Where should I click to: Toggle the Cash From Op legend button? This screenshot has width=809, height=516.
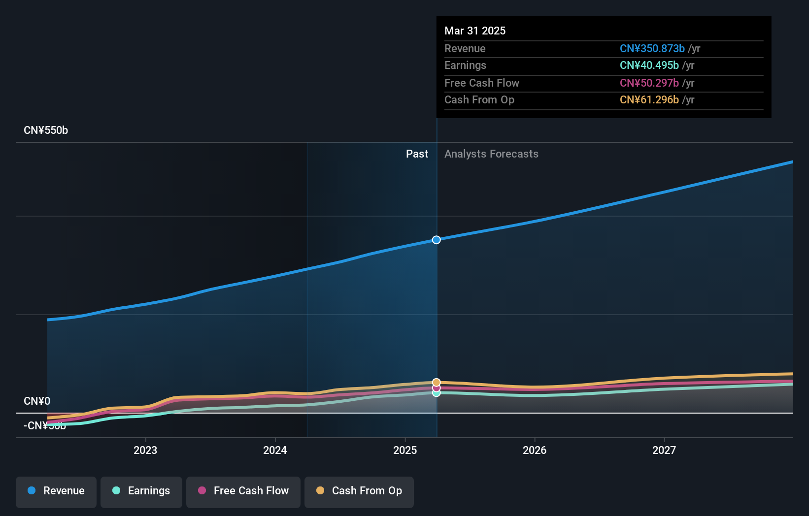359,492
